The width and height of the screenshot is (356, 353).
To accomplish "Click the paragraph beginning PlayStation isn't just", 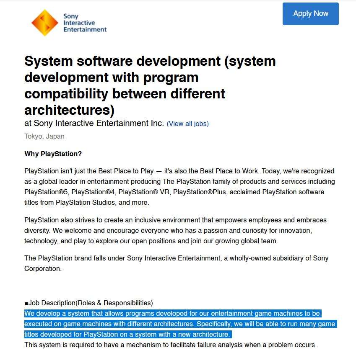I will pyautogui.click(x=179, y=187).
